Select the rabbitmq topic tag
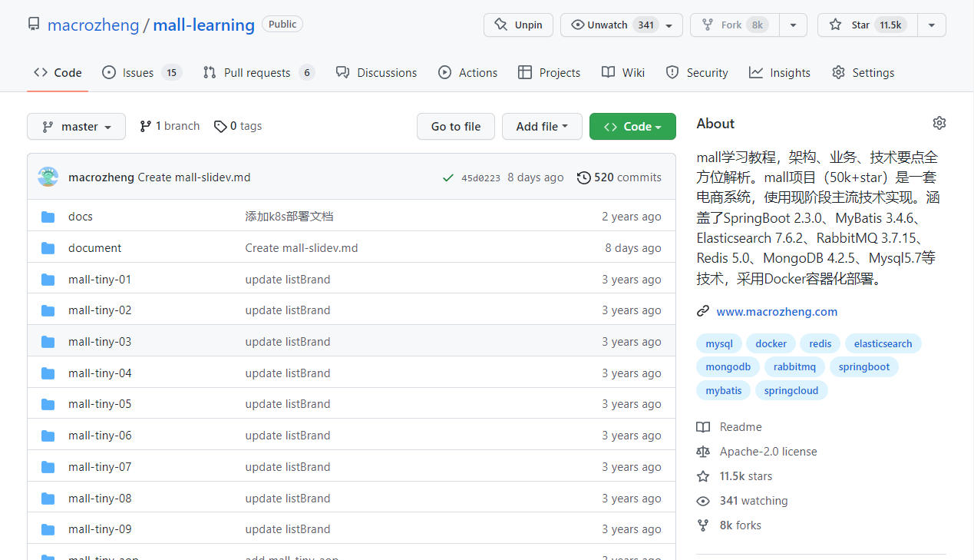Screen dimensions: 974x560 (794, 366)
